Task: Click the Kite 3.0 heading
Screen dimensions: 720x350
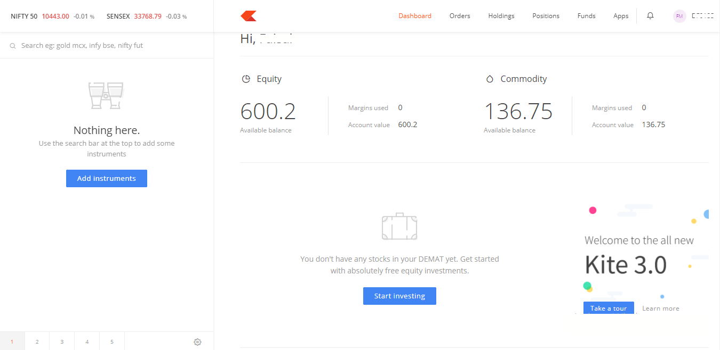Action: [626, 264]
